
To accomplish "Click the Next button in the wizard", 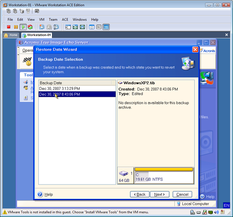I will 160,194.
